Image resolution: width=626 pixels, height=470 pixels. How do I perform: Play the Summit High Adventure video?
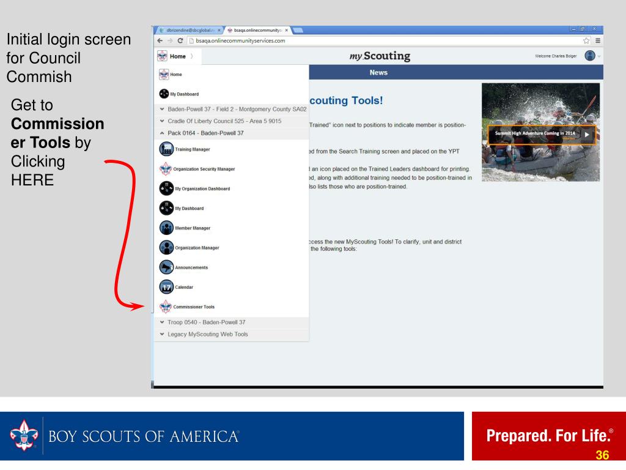(x=586, y=134)
